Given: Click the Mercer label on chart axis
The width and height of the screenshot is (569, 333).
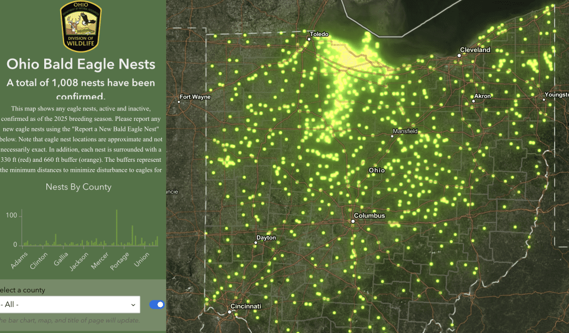Looking at the screenshot, I should (x=100, y=261).
